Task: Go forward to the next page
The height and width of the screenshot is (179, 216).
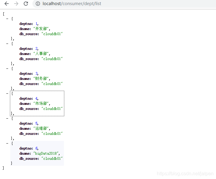Action: point(16,4)
